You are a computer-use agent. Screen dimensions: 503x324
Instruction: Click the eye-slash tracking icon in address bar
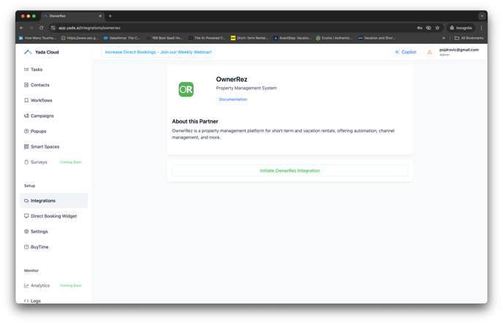tap(428, 28)
